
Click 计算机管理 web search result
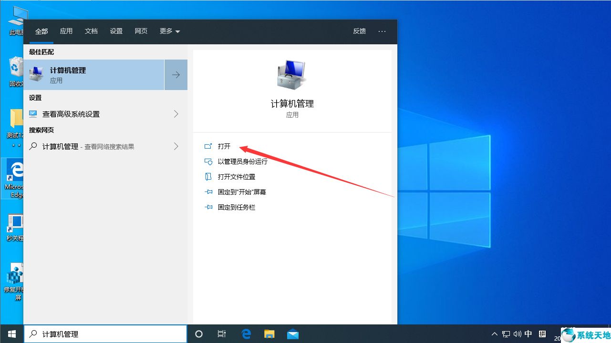click(94, 146)
